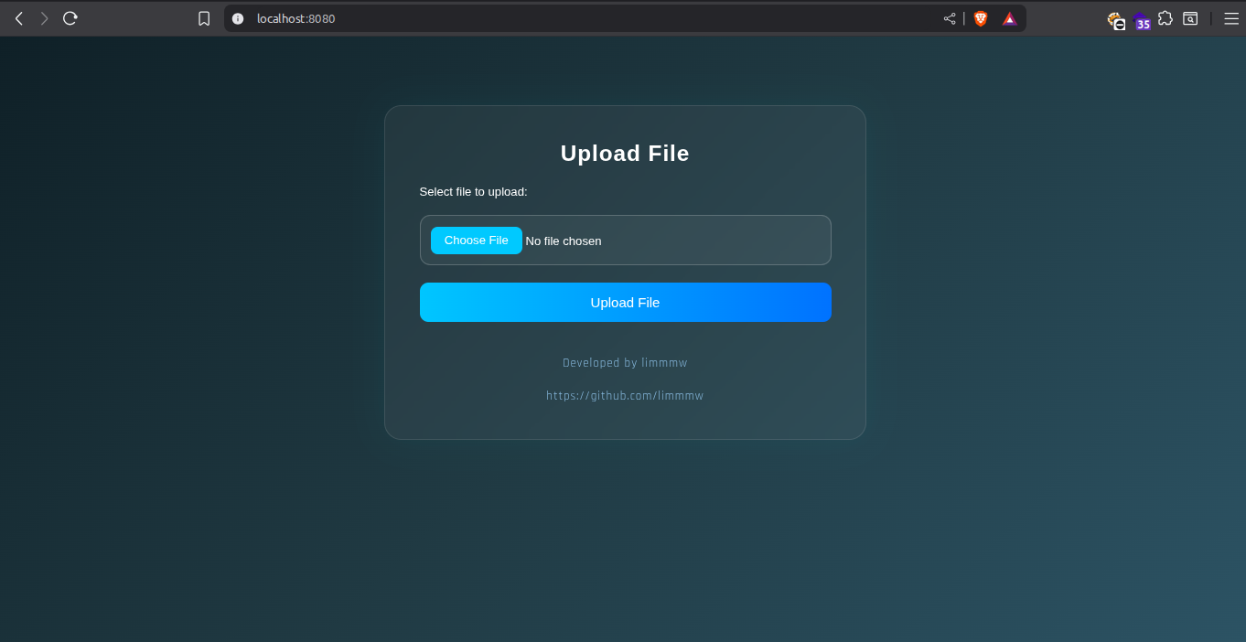Click the cookie extension icon
Screen dimensions: 1246x642
(1115, 20)
